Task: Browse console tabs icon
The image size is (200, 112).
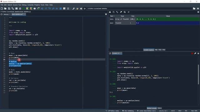Action: tap(110, 53)
